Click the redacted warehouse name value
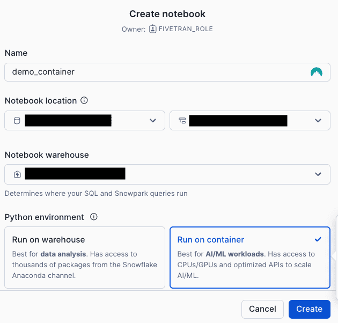This screenshot has width=338, height=323. click(75, 174)
